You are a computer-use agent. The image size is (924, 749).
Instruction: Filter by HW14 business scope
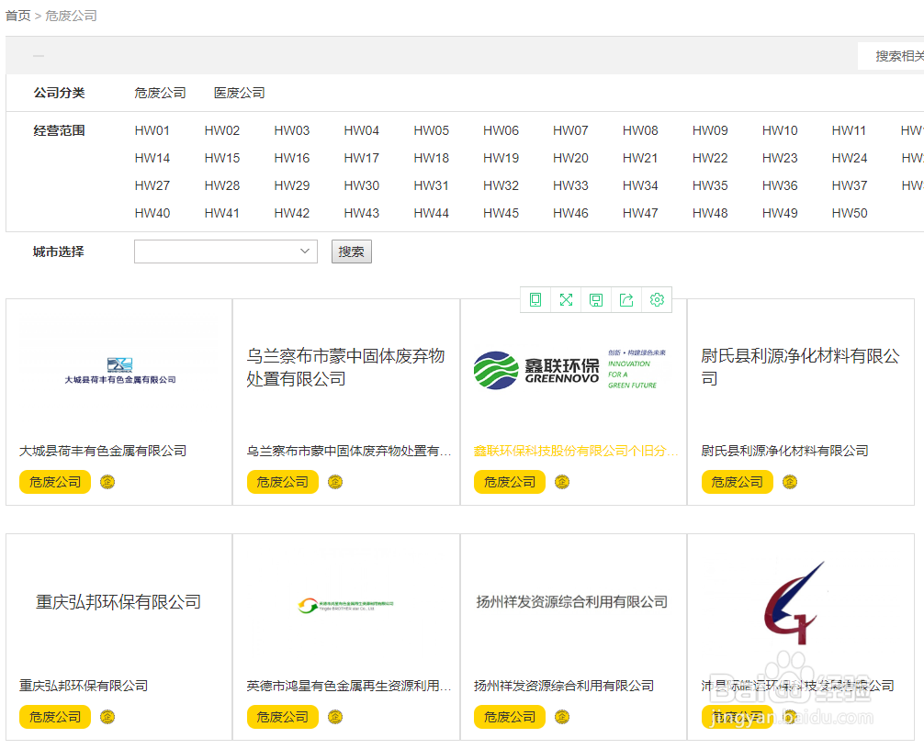click(x=152, y=159)
